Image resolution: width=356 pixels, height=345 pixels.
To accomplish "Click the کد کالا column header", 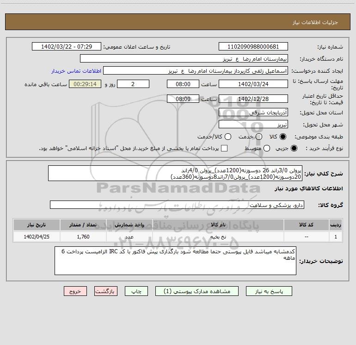I will coord(306,225).
